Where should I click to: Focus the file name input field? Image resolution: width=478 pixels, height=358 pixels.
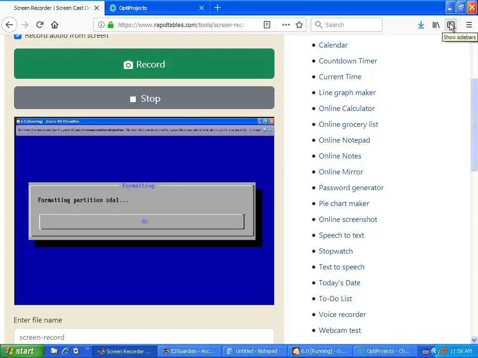(144, 337)
